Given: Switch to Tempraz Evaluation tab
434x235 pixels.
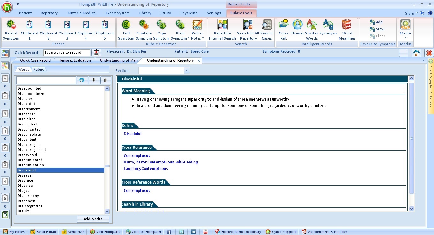Looking at the screenshot, I should click(75, 60).
